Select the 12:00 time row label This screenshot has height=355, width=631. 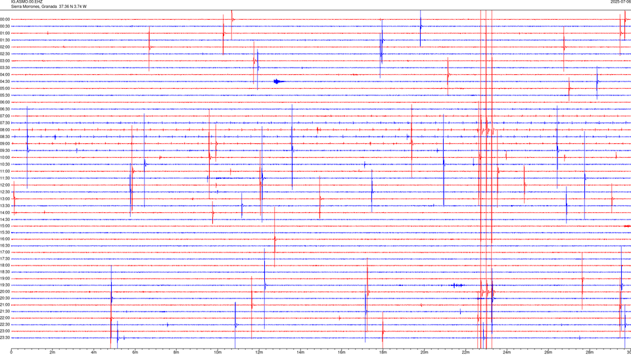coord(5,185)
